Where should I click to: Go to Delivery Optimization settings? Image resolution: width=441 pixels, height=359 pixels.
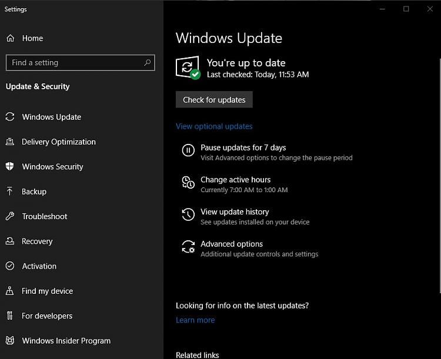[59, 142]
